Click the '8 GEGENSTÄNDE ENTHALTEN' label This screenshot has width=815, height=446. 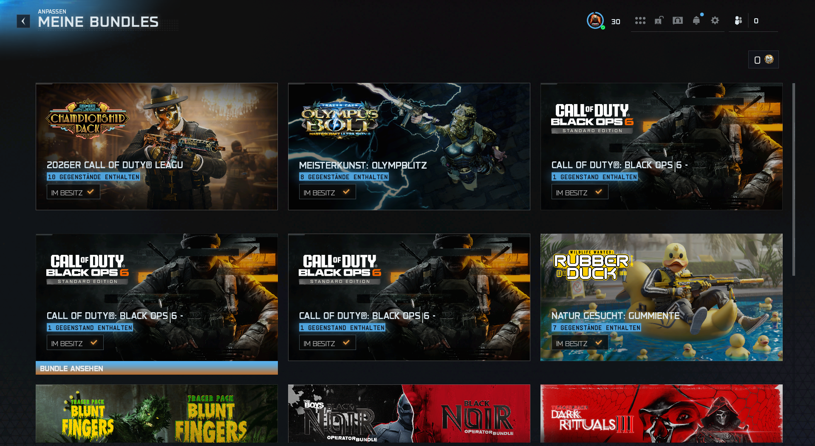[x=344, y=177]
